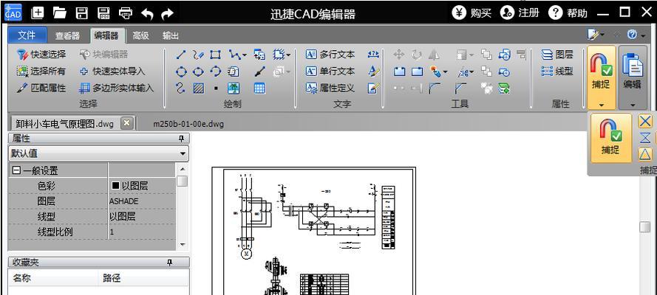The width and height of the screenshot is (657, 295).
Task: Click 匹配属性 button
Action: click(41, 88)
